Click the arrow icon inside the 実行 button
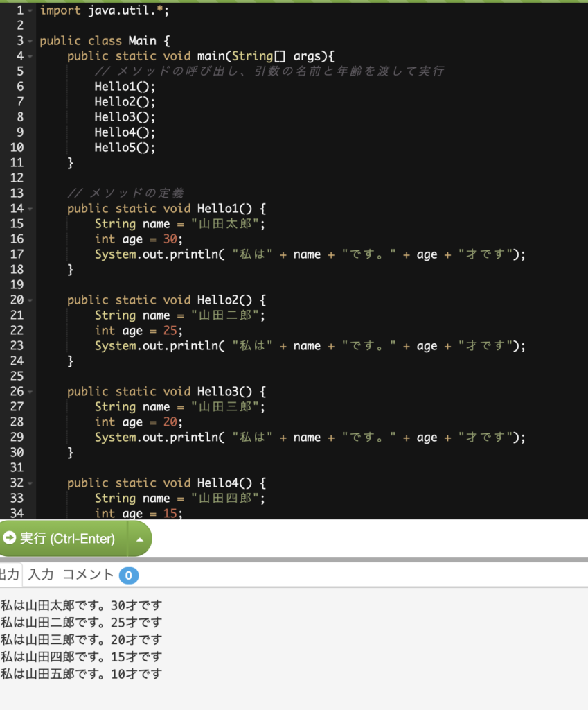 pos(9,537)
